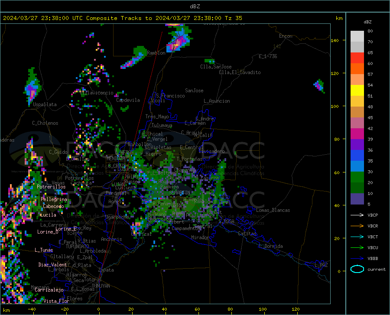Click the Lomas_Blancas location label

pos(273,210)
